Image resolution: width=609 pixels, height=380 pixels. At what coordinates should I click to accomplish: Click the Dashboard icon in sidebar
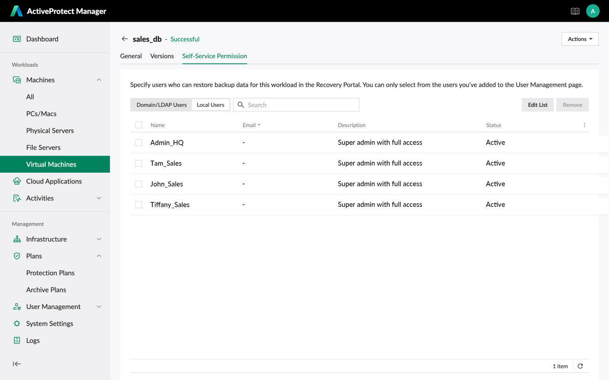coord(17,39)
